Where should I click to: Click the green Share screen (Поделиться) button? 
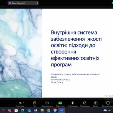[60, 104]
